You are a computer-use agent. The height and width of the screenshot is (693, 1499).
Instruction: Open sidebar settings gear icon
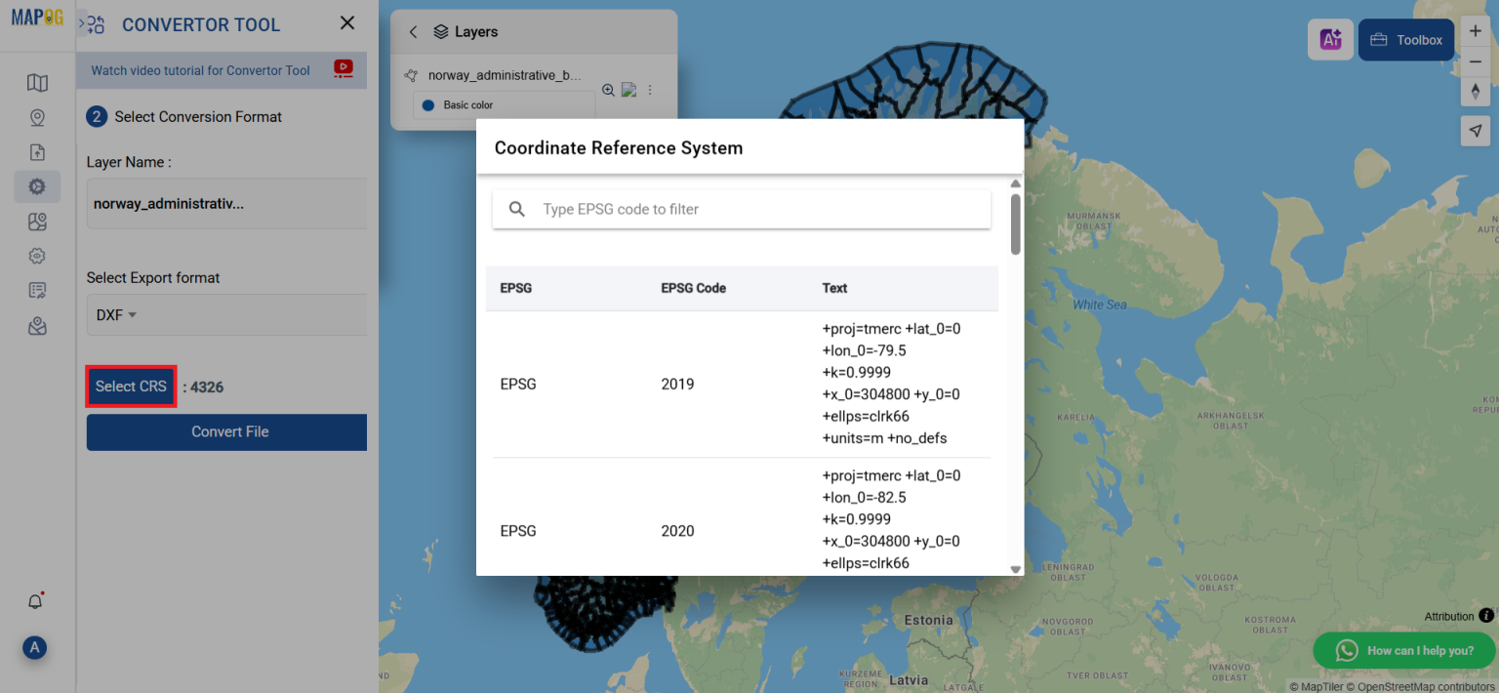tap(37, 255)
